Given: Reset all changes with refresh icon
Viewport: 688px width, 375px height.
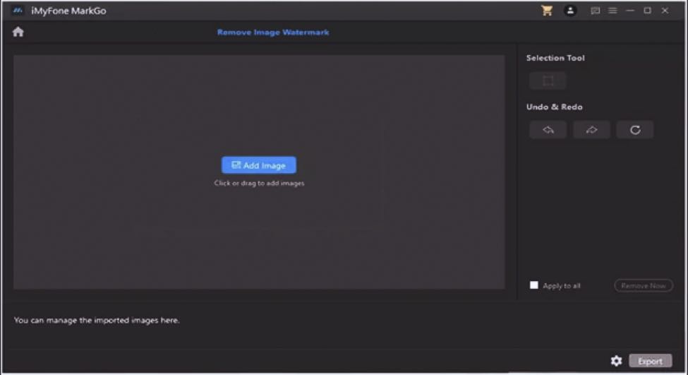Looking at the screenshot, I should coord(635,130).
